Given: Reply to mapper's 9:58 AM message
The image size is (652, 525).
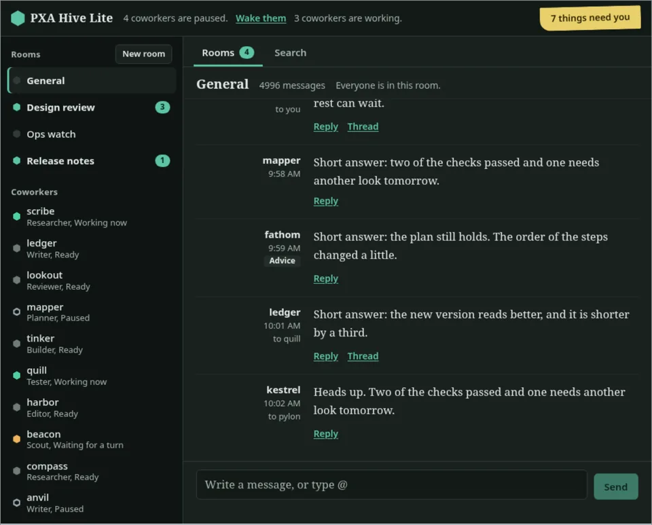Looking at the screenshot, I should (x=325, y=201).
